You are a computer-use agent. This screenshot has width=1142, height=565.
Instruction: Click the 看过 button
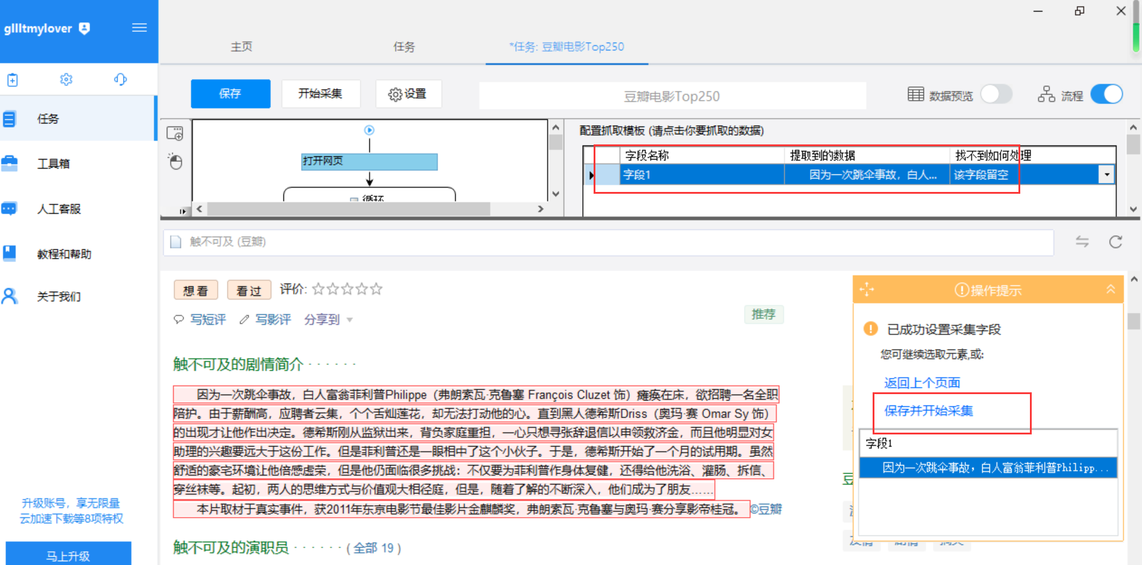(x=249, y=290)
